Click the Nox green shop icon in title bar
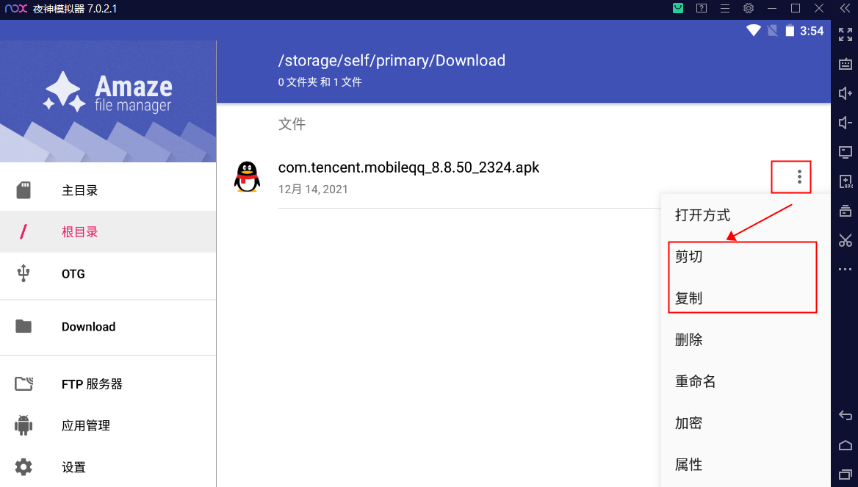 pos(677,8)
